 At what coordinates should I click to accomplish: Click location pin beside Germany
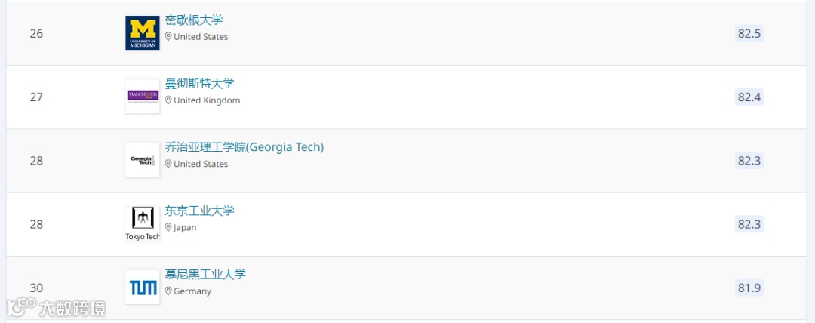coord(168,291)
